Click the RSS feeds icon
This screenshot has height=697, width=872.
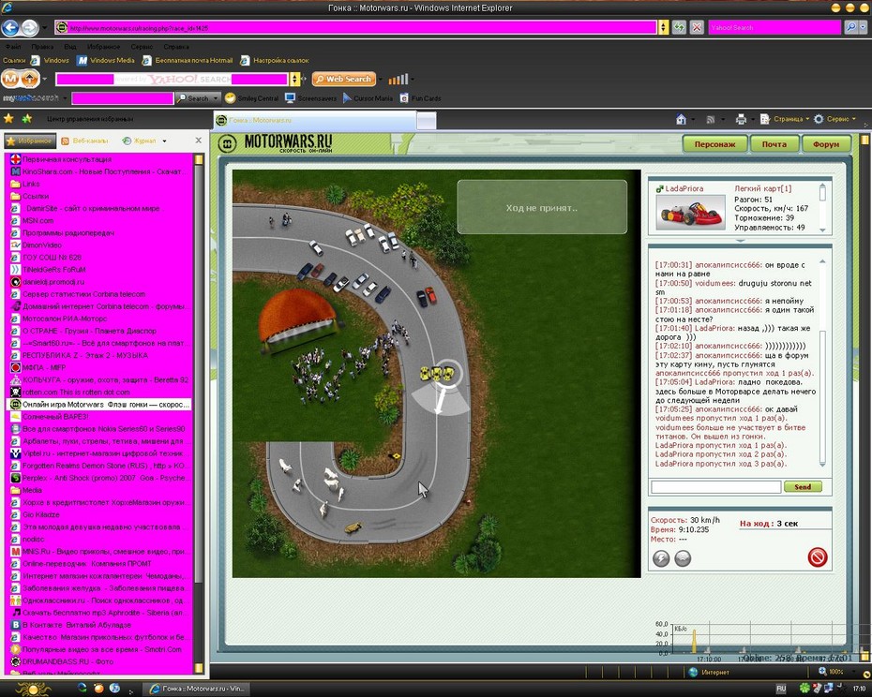coord(710,119)
